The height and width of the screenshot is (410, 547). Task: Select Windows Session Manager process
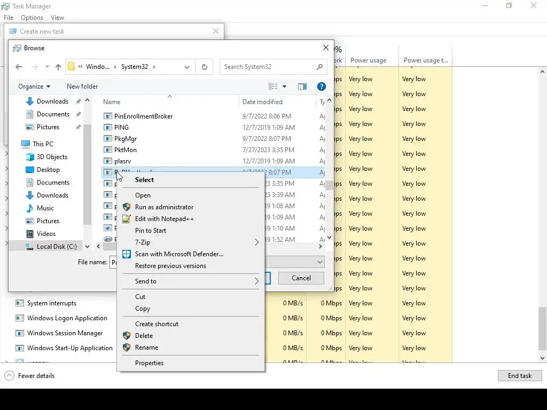click(x=65, y=333)
